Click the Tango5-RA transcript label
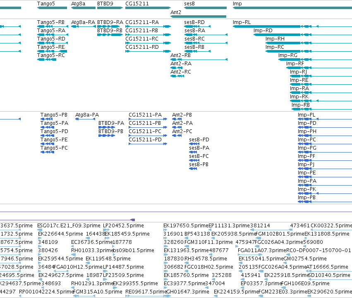 (x=51, y=31)
